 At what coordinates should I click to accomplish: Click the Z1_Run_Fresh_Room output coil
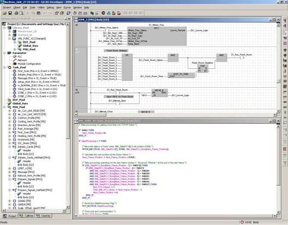tap(242, 58)
